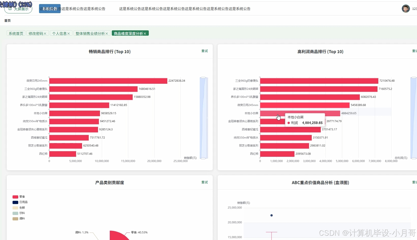Click the 养乐多 bar in 畅销商品排行

[x=79, y=105]
